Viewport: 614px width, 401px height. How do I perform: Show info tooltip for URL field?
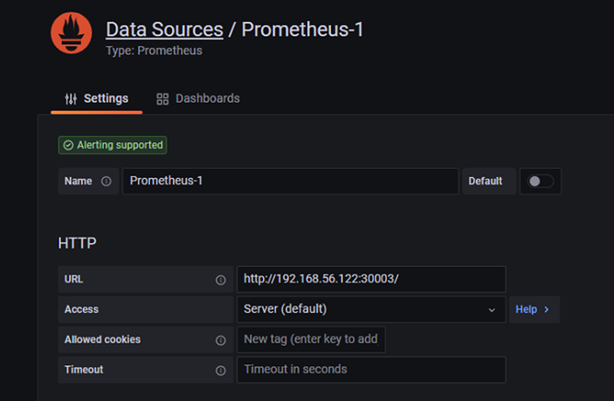coord(220,280)
